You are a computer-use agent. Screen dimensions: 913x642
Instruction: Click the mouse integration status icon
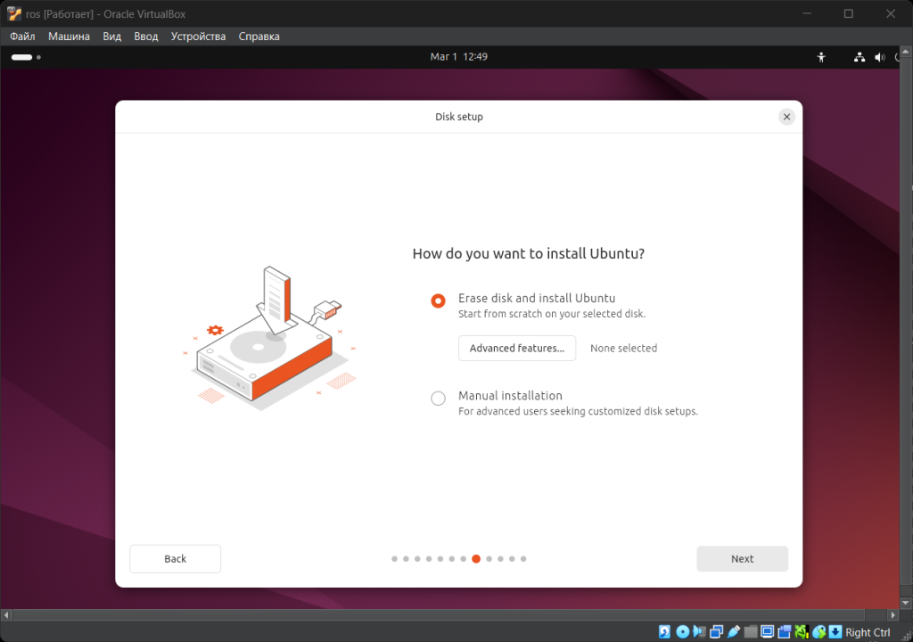pyautogui.click(x=818, y=632)
